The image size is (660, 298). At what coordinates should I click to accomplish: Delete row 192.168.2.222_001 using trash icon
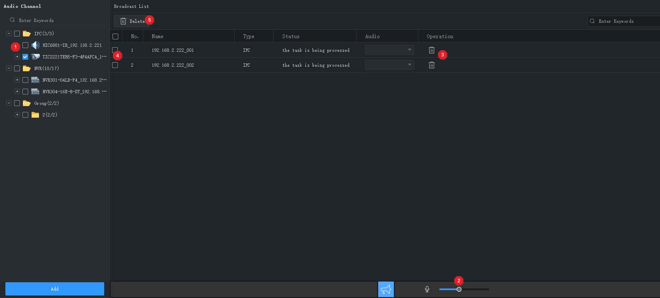(432, 50)
